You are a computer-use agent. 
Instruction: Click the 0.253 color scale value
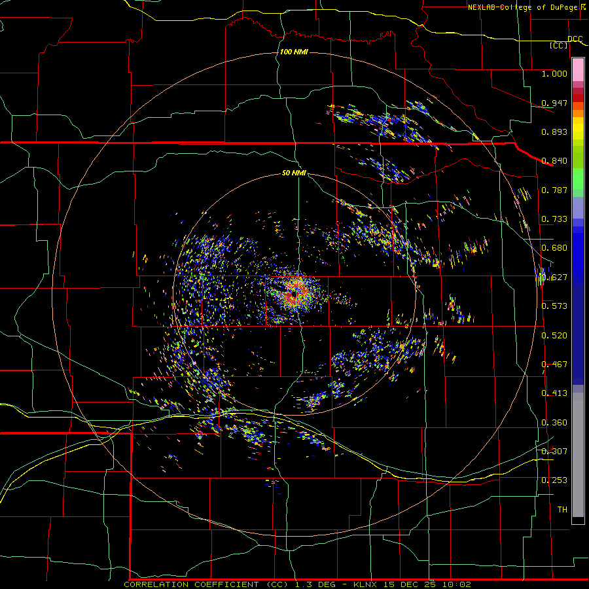(x=554, y=480)
